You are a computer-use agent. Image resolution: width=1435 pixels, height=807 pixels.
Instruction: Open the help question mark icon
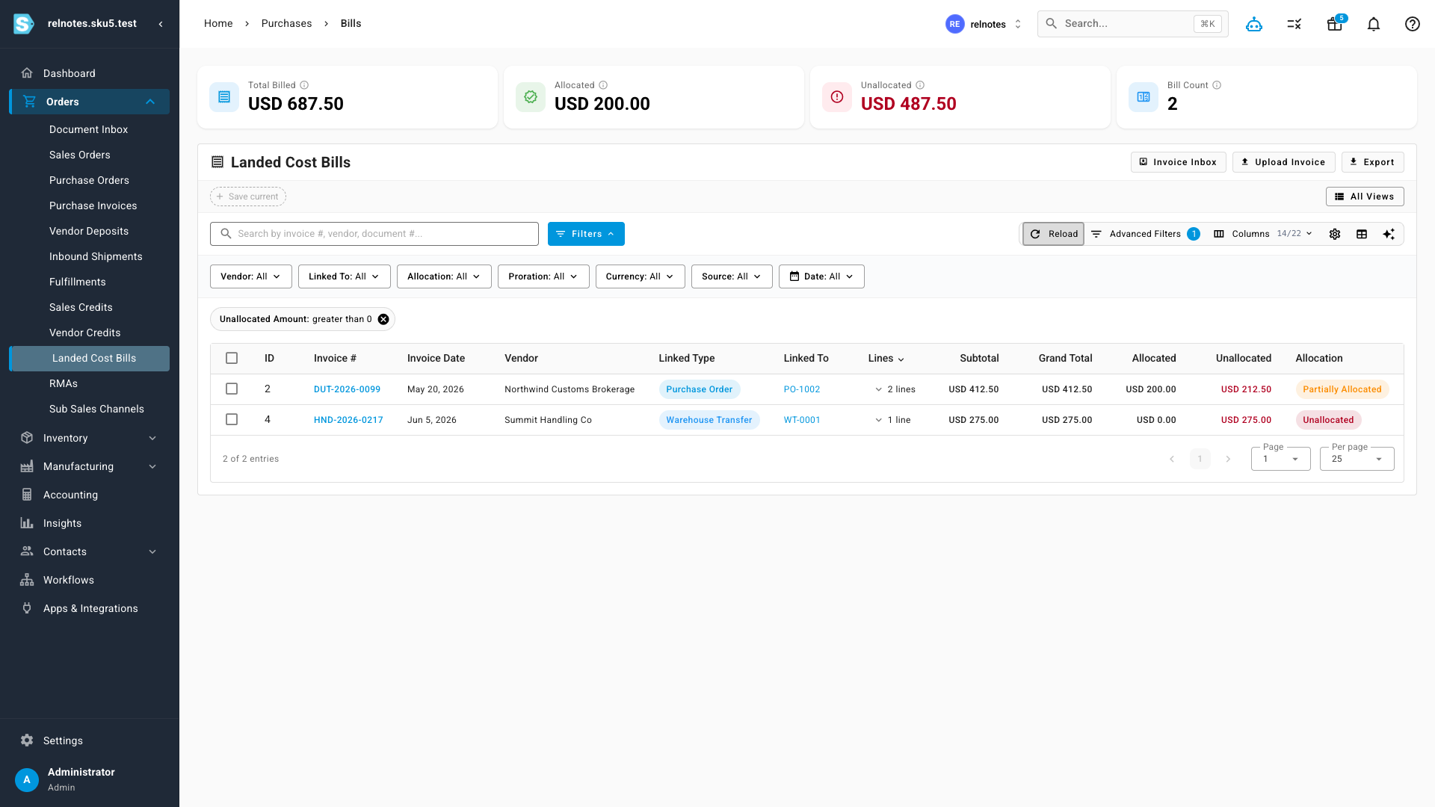[x=1413, y=24]
